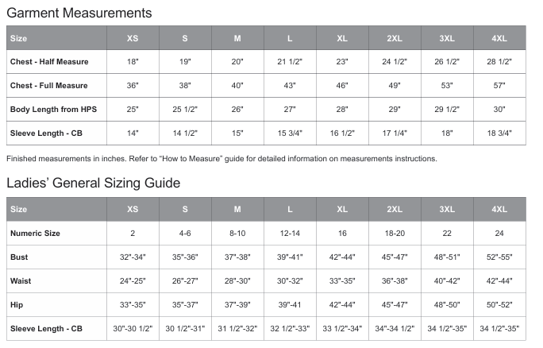Click the Hip row label
Image resolution: width=543 pixels, height=348 pixels.
[x=17, y=305]
